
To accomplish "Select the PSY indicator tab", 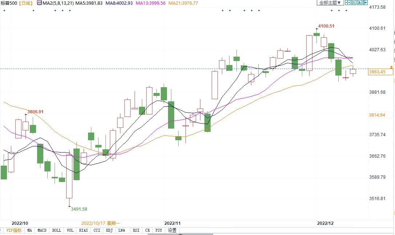I will pos(159,230).
